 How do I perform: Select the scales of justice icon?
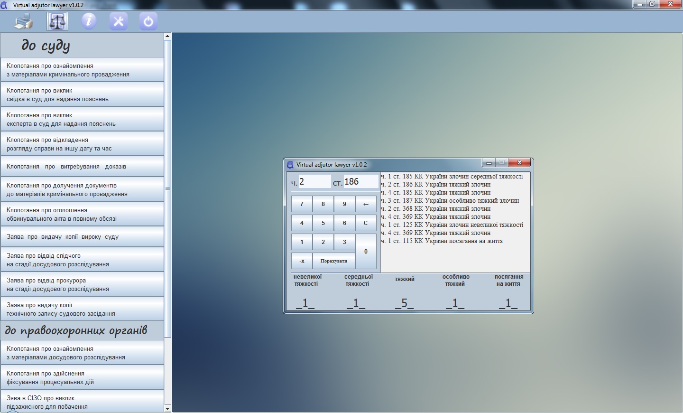(57, 21)
